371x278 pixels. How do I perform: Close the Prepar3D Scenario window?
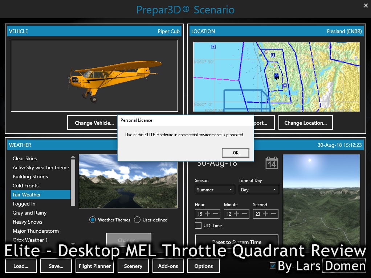click(x=366, y=5)
